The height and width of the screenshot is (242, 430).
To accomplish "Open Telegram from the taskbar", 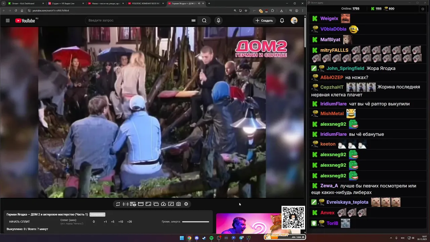I will click(241, 238).
